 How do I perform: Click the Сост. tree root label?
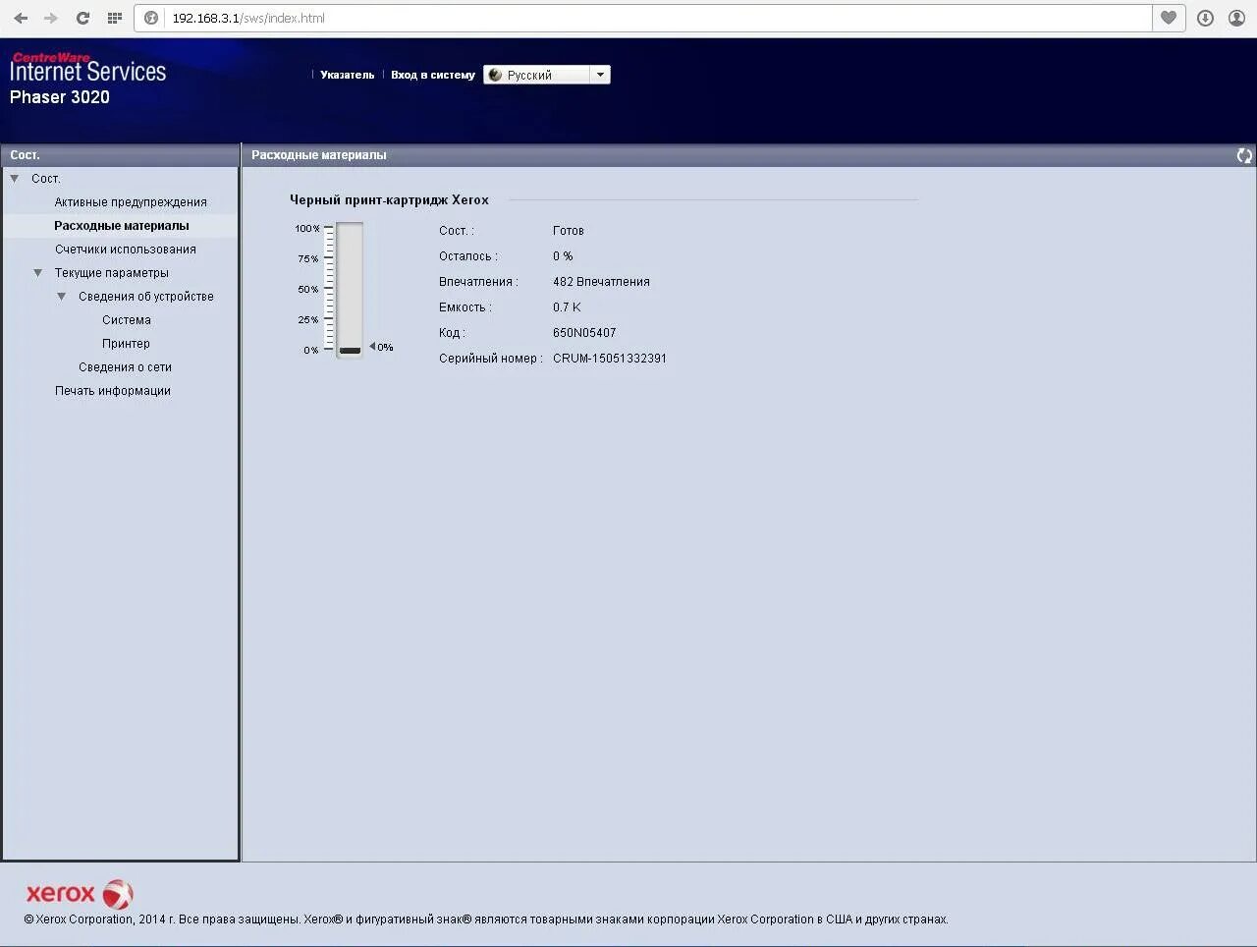click(46, 179)
